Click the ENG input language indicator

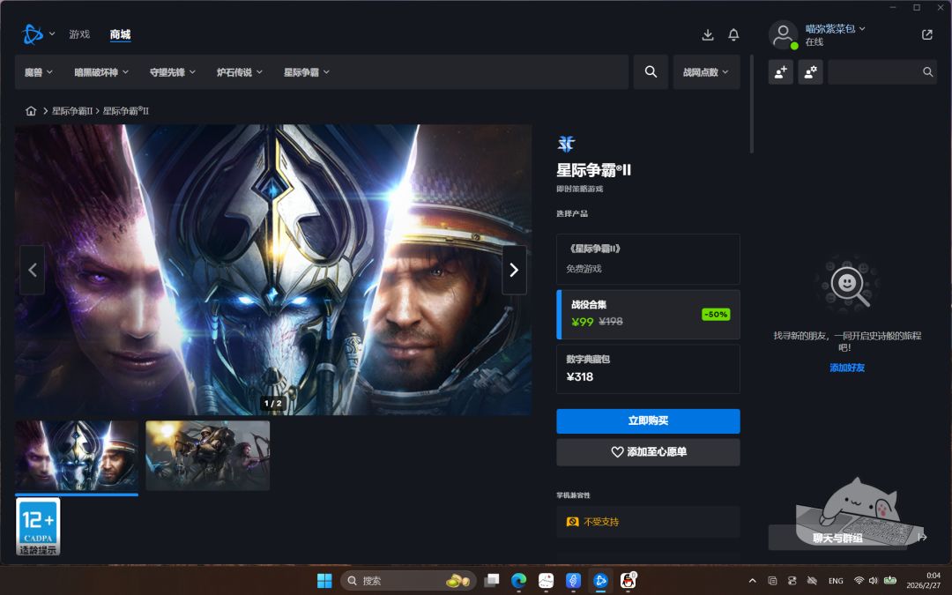point(836,581)
